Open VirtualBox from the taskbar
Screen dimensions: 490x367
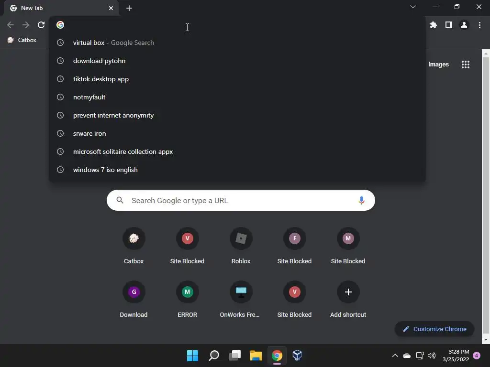click(x=297, y=356)
